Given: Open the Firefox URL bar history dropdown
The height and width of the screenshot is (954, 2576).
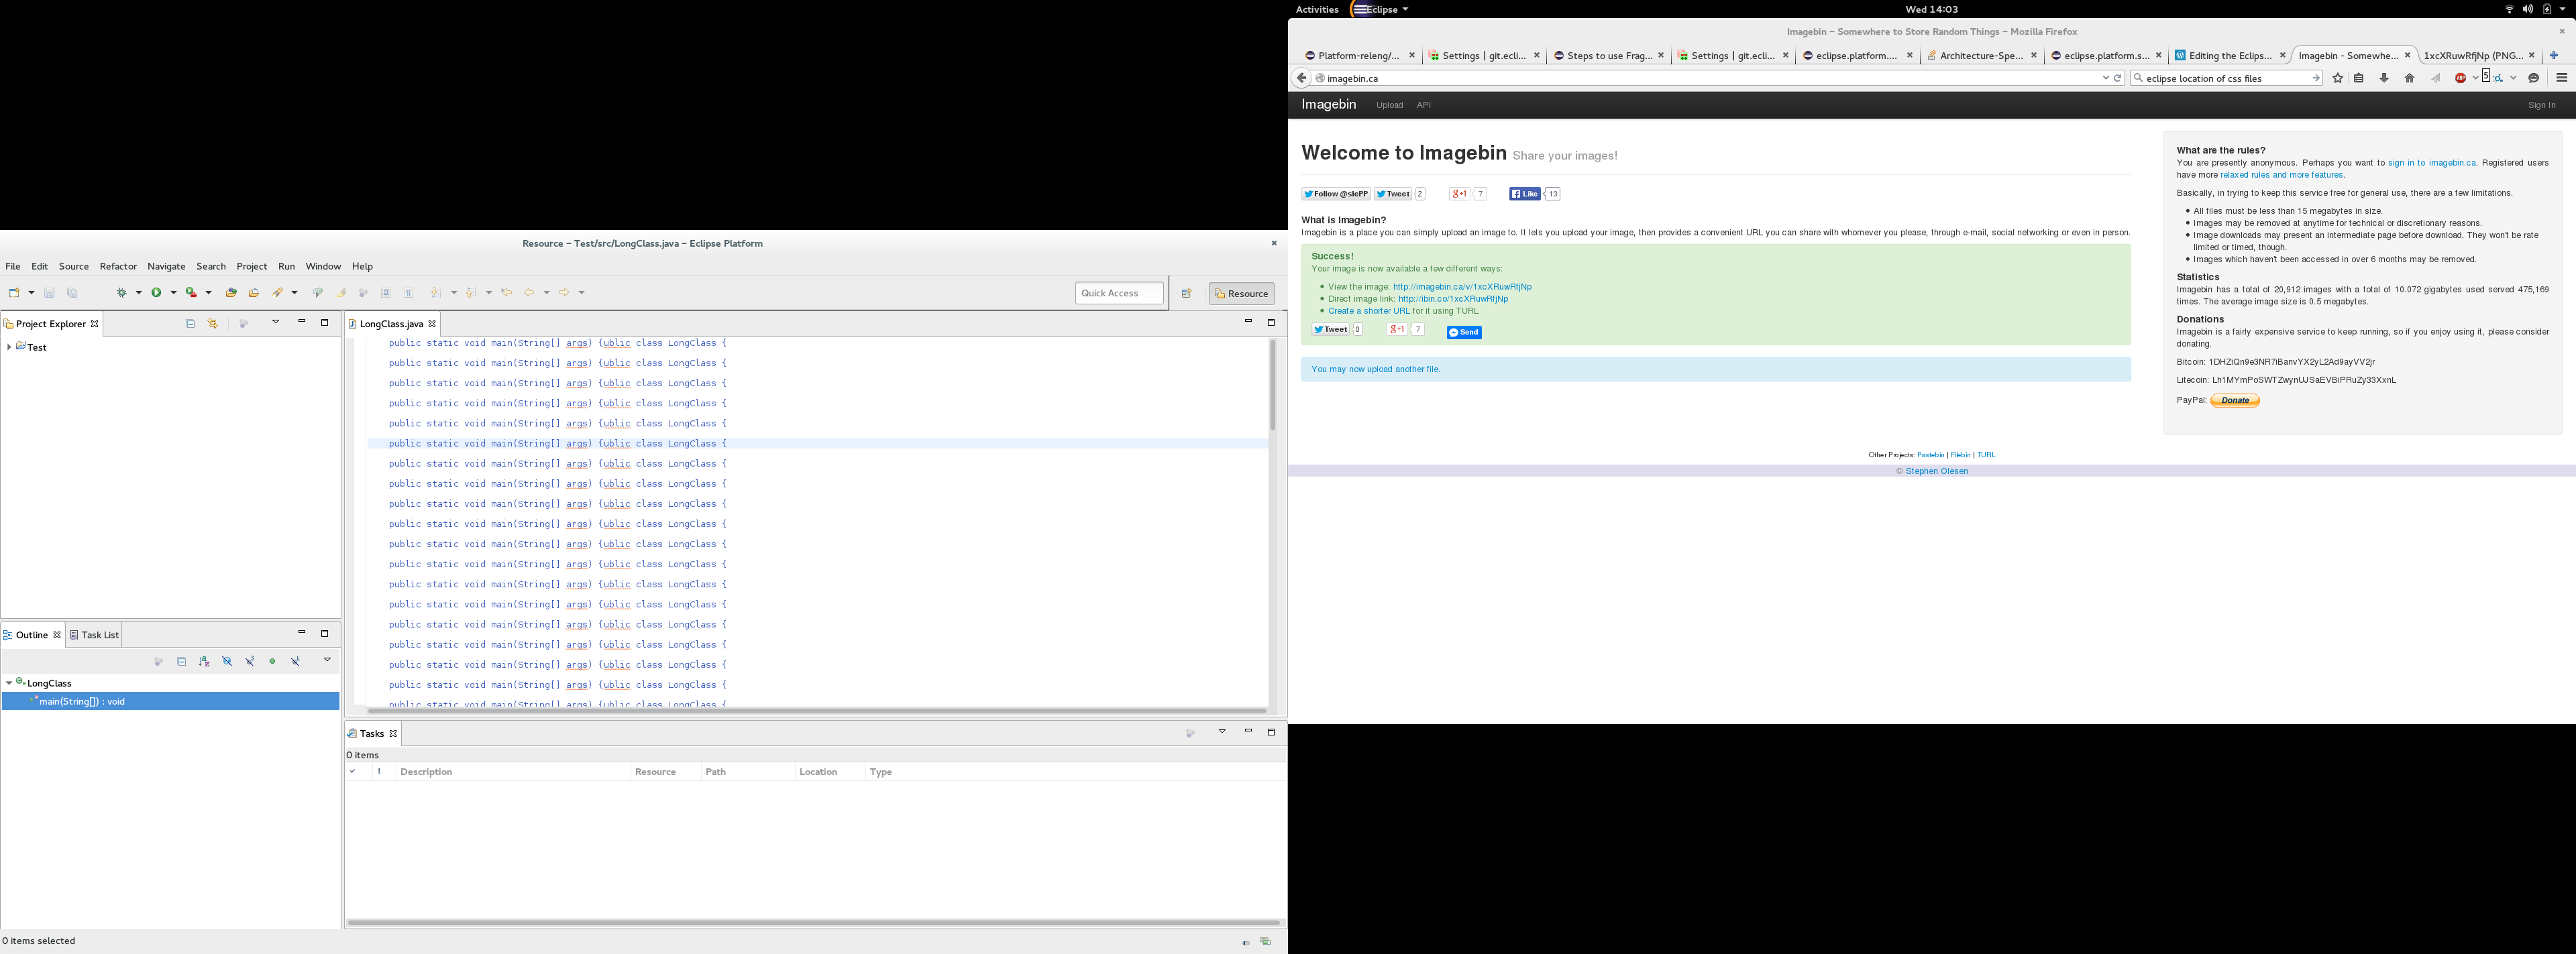Looking at the screenshot, I should click(x=2105, y=78).
